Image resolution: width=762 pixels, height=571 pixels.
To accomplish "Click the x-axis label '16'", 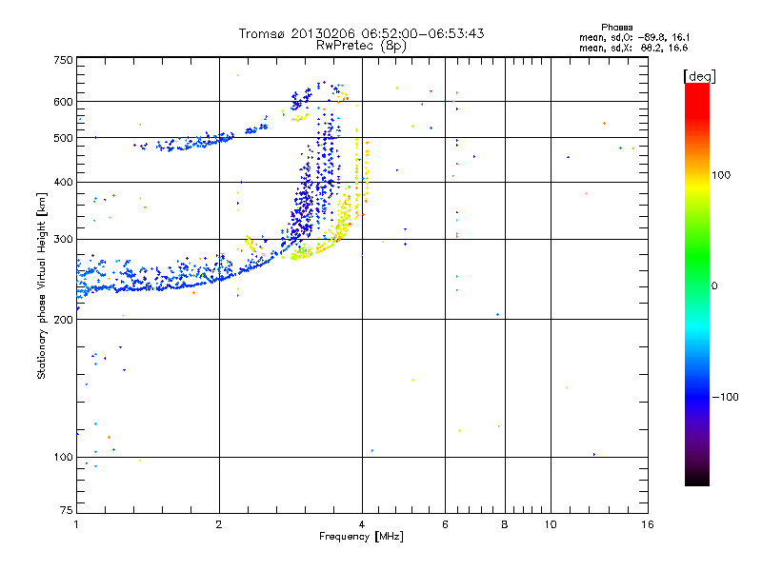I will pyautogui.click(x=648, y=524).
